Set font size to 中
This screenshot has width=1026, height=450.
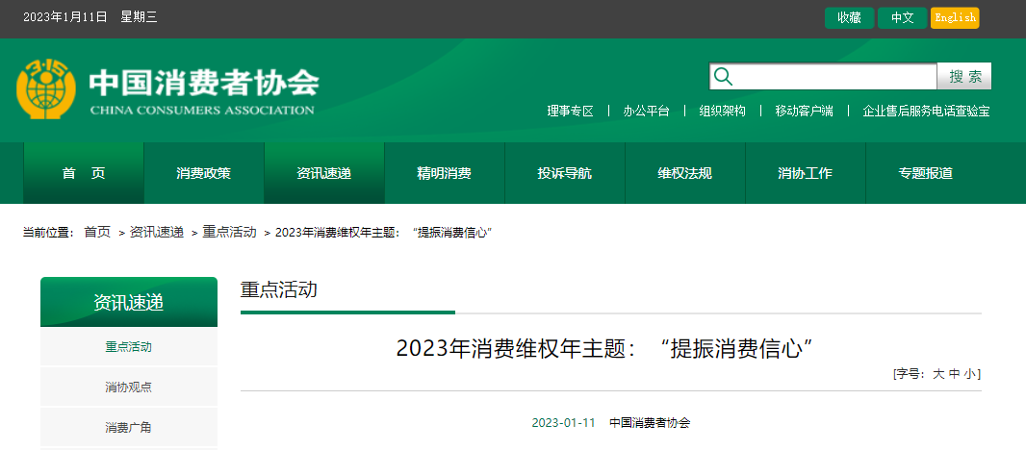click(954, 374)
